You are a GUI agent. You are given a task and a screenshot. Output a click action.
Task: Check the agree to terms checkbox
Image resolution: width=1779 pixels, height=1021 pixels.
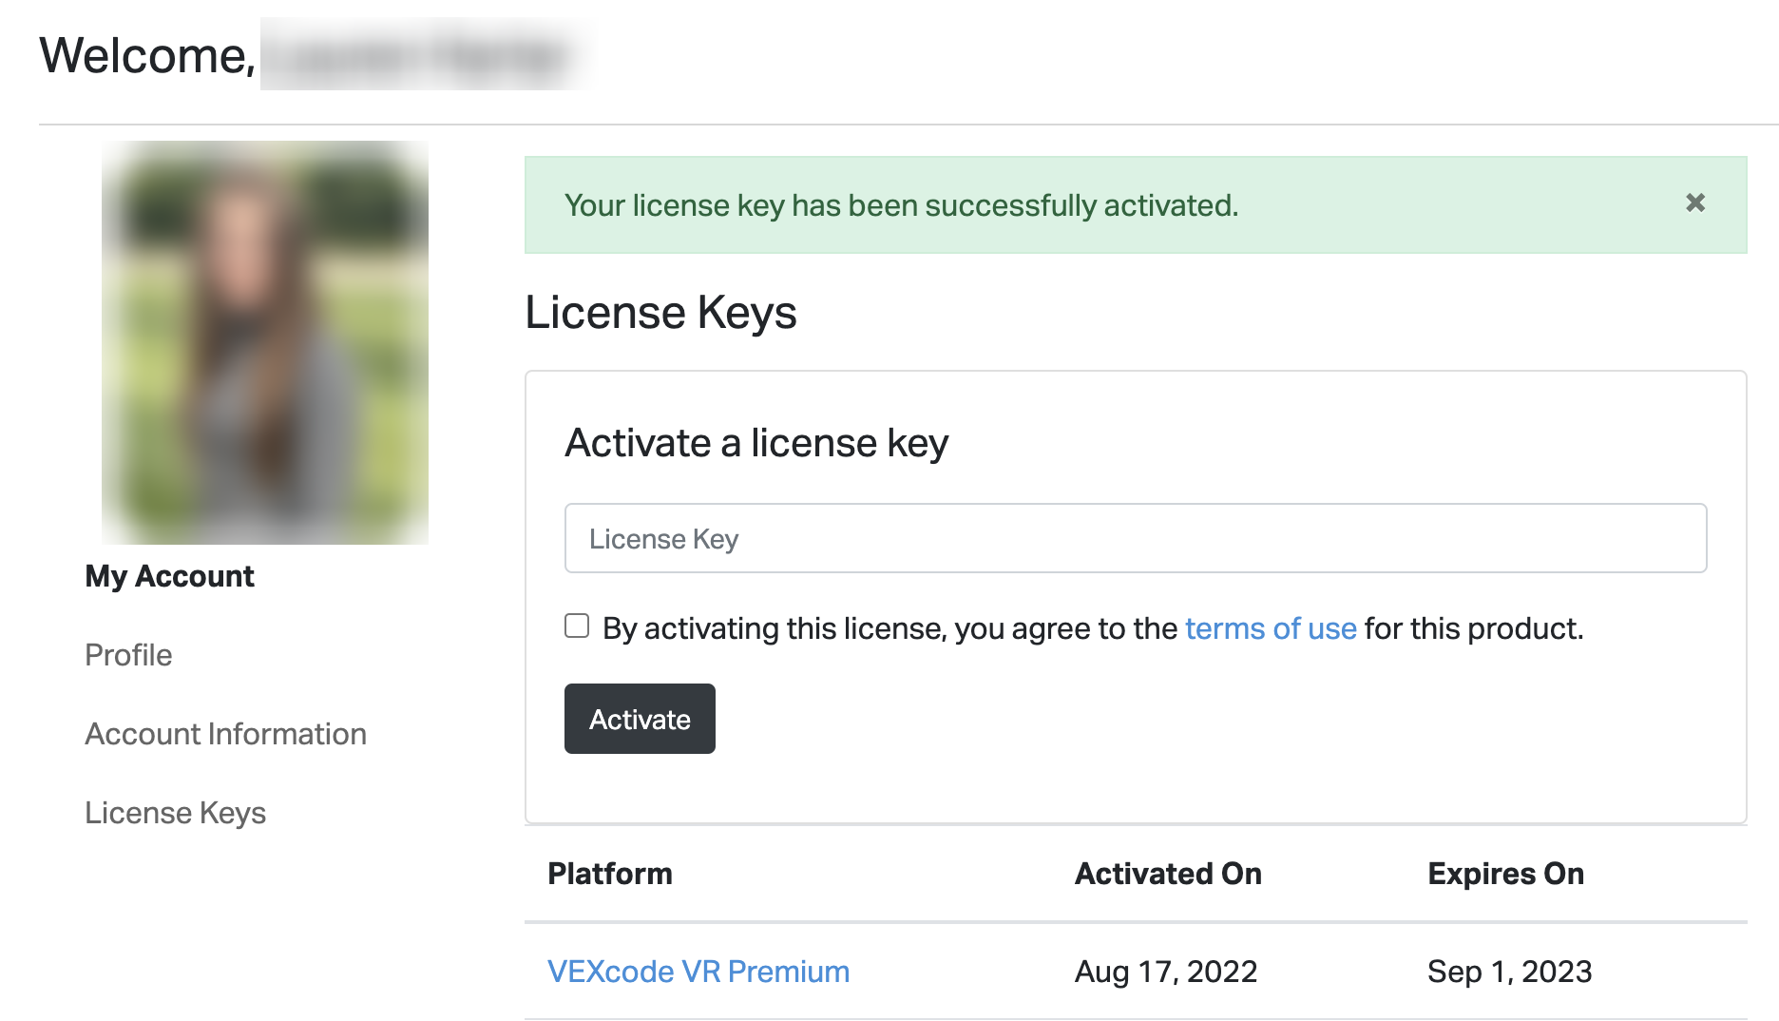[x=577, y=626]
